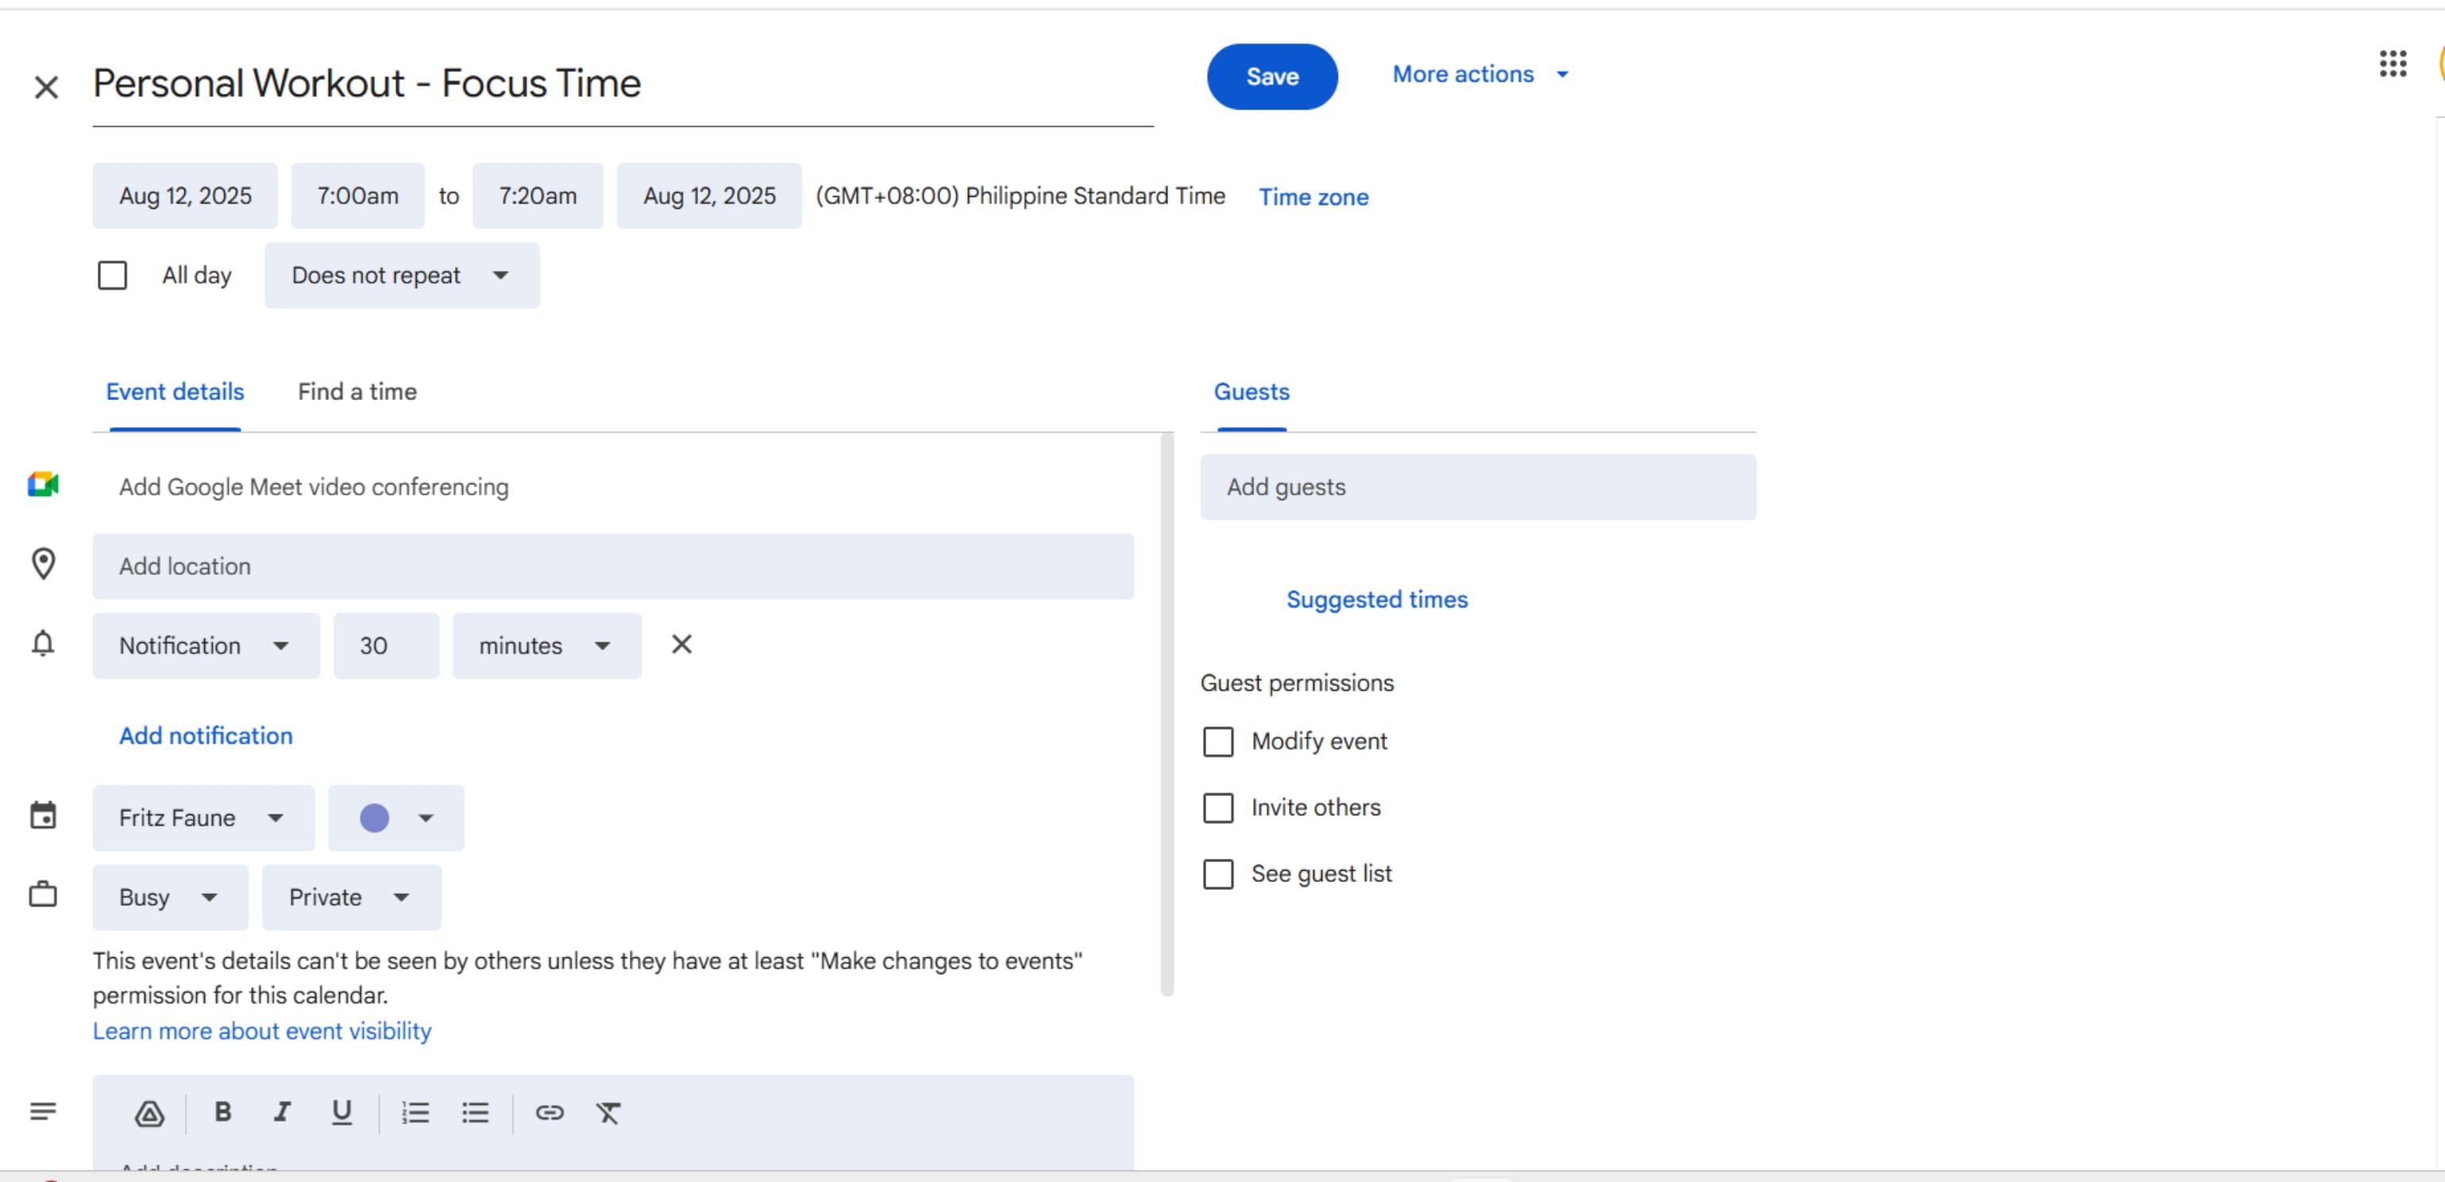Viewport: 2445px width, 1182px height.
Task: Insert a bulleted list
Action: (x=475, y=1112)
